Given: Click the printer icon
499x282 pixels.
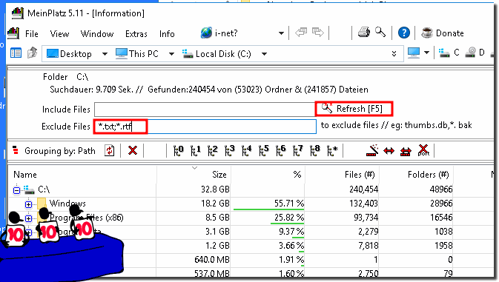Looking at the screenshot, I should (x=364, y=33).
